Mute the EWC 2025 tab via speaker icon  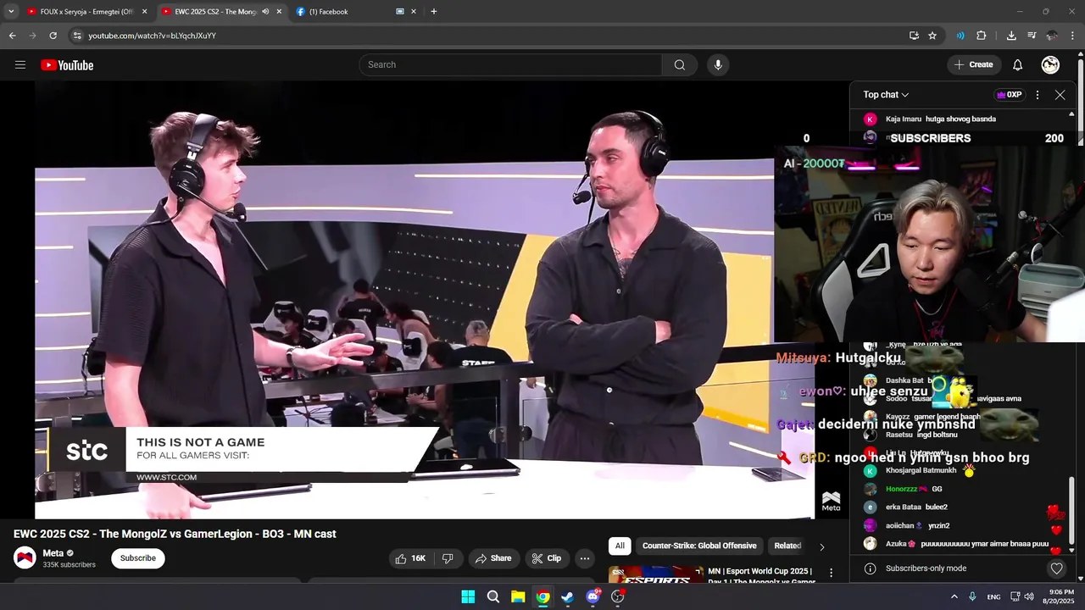265,12
